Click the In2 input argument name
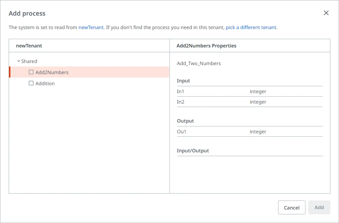The height and width of the screenshot is (223, 339). 181,102
